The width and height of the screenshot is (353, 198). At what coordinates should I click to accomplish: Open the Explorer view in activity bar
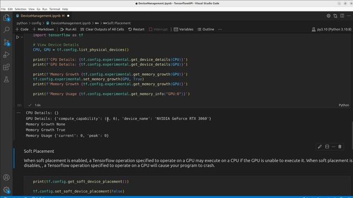click(6, 18)
